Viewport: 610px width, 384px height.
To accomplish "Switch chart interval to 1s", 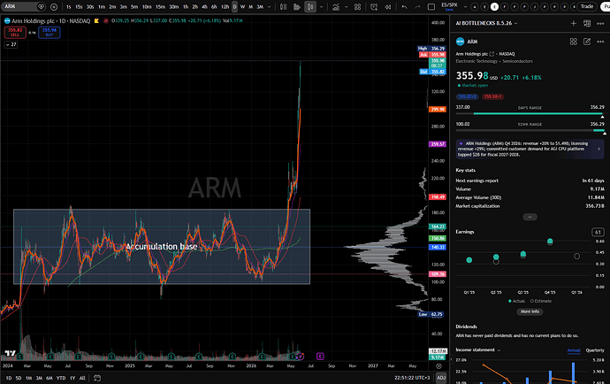I will (x=68, y=6).
